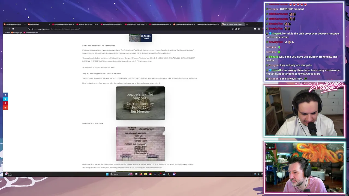
Task: Expand the list-all-tabs dropdown arrow
Action: click(x=257, y=24)
